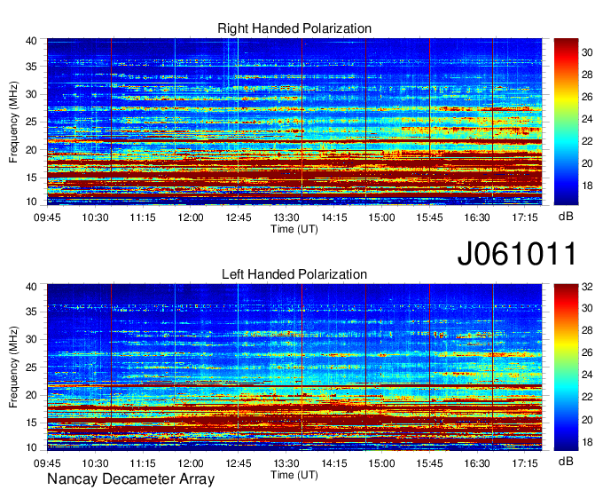Viewport: 603px width, 490px height.
Task: Click the 17:15 tick on the right-handed time axis
Action: click(525, 217)
